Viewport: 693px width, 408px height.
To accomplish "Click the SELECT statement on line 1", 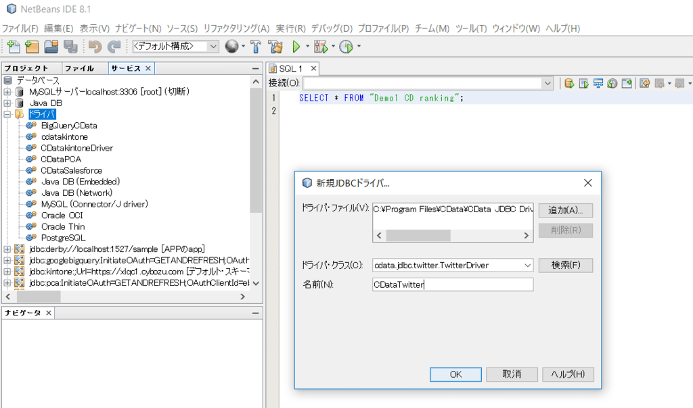I will click(381, 98).
